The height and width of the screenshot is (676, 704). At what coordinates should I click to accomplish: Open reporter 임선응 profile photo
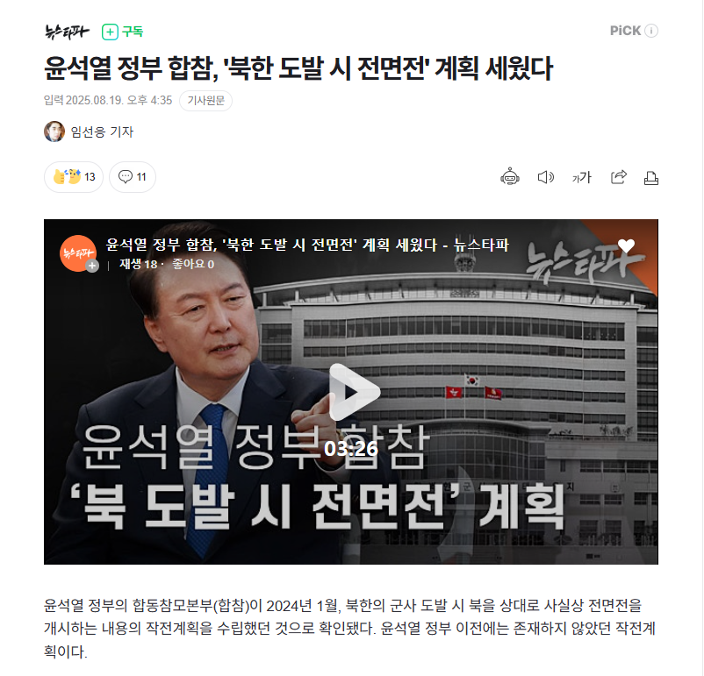coord(54,132)
